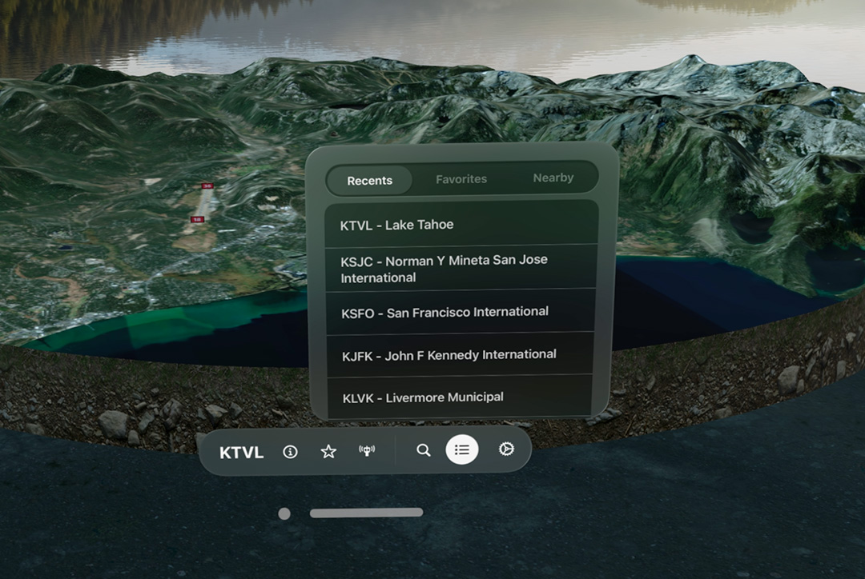Open the airport info icon
Image resolution: width=865 pixels, height=579 pixels.
tap(290, 453)
